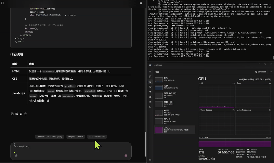Click Task Manager 性能 page heading
This screenshot has width=274, height=163.
pos(157,72)
